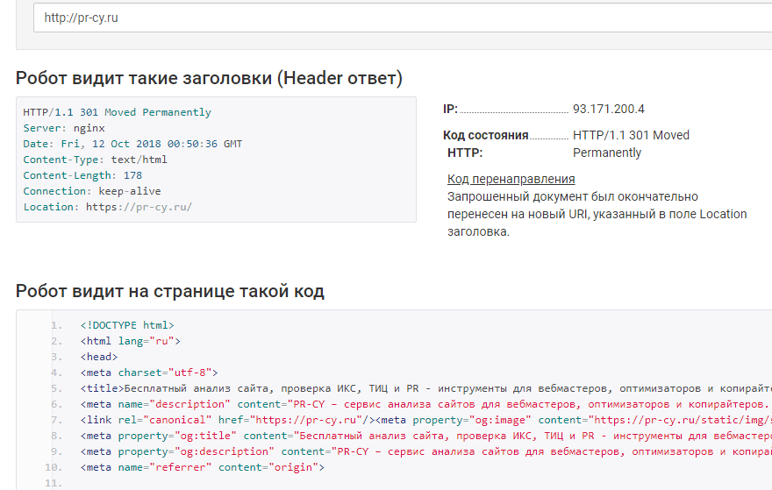Click the 'Server: nginx' header line
The image size is (772, 490).
(64, 128)
